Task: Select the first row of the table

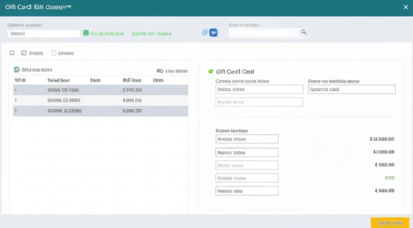Action: tap(100, 90)
